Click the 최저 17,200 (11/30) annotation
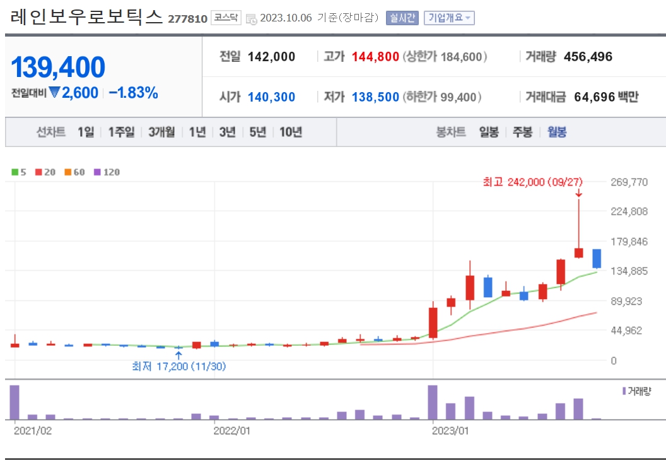 coord(179,366)
